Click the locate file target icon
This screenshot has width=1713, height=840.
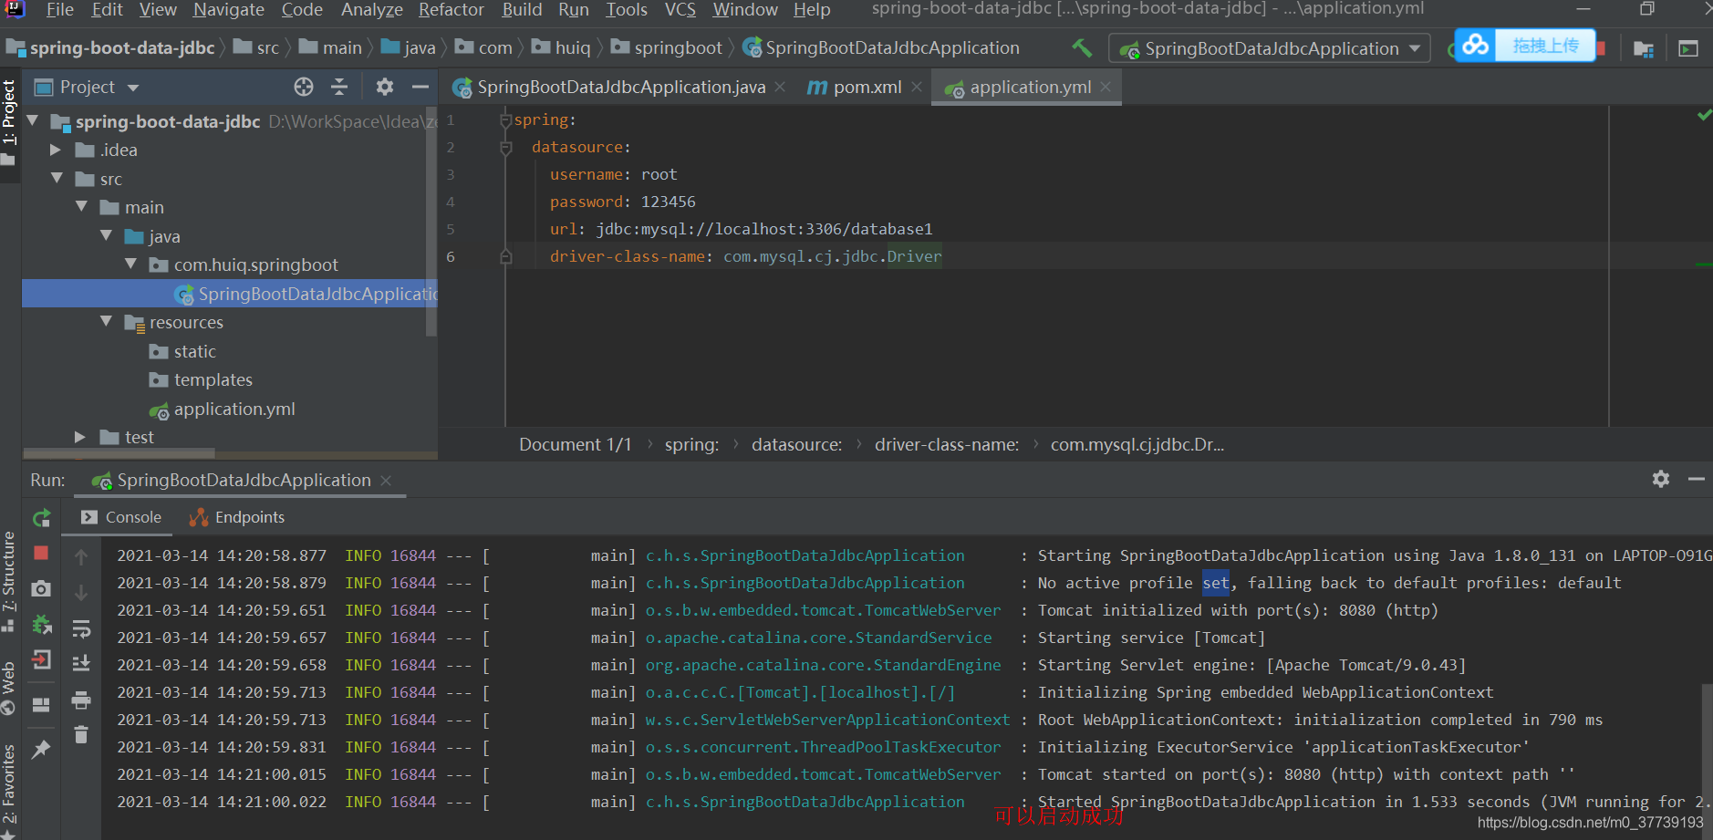pyautogui.click(x=304, y=87)
